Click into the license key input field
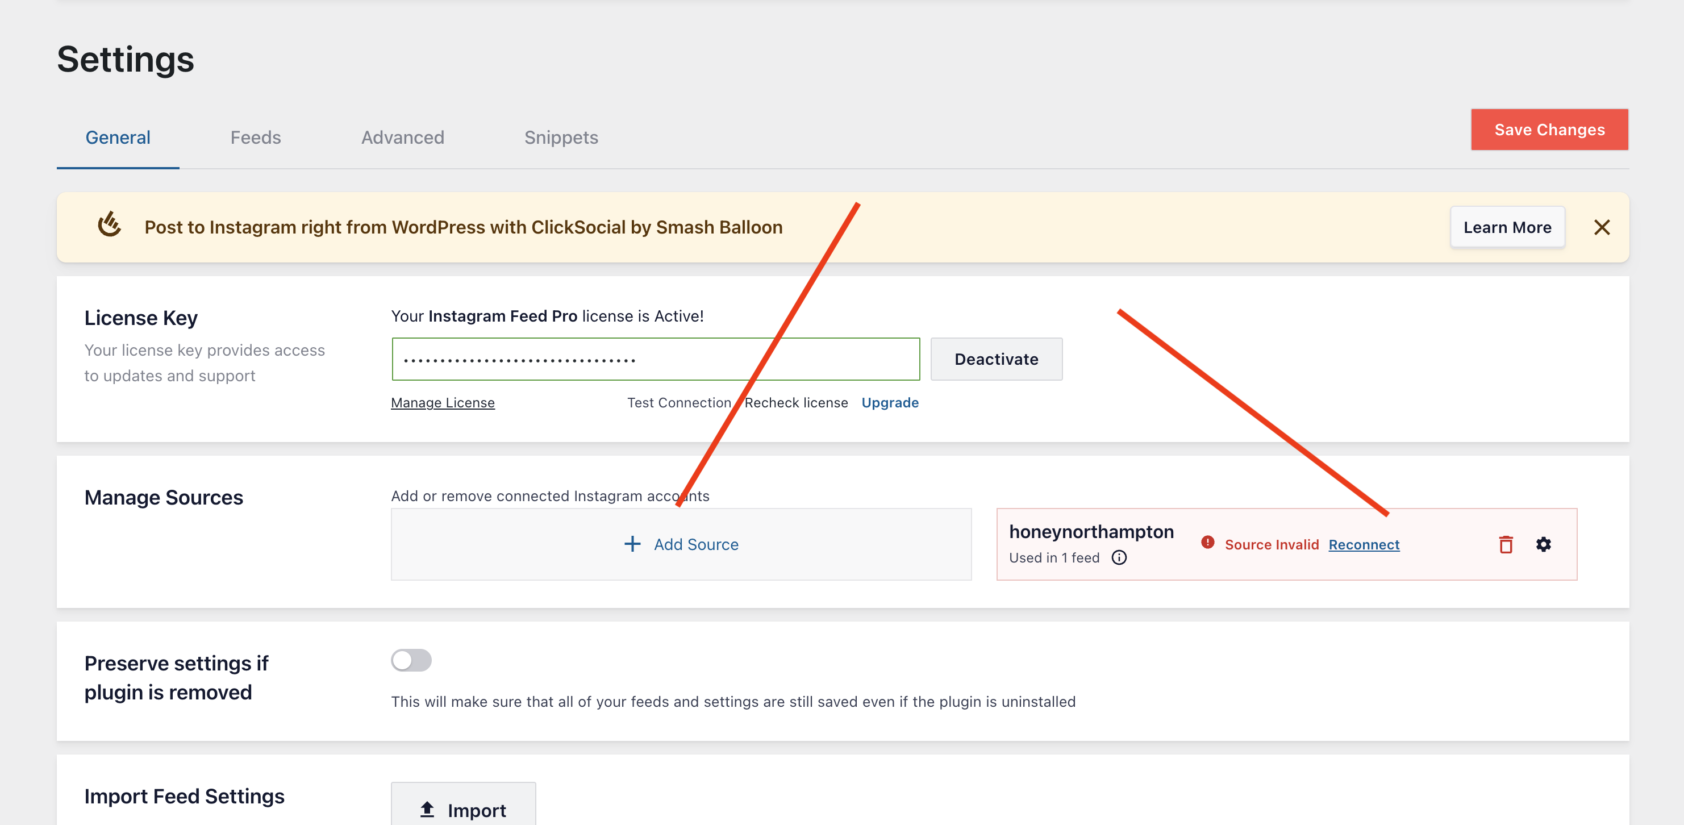 pyautogui.click(x=655, y=359)
